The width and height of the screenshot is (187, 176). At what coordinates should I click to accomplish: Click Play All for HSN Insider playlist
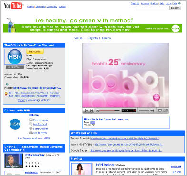coord(176,167)
